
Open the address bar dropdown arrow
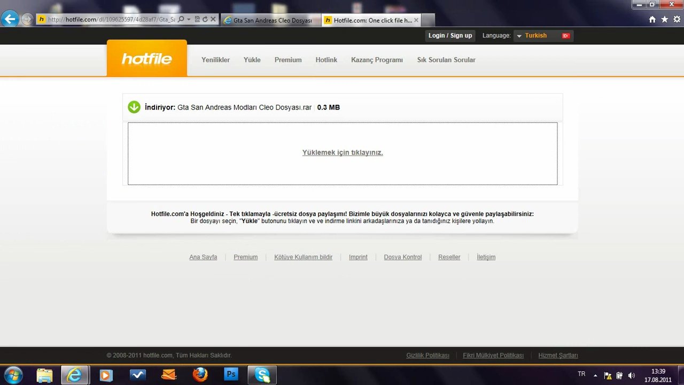pyautogui.click(x=189, y=19)
